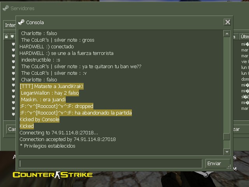Click the console scrollbar thumb

point(226,137)
